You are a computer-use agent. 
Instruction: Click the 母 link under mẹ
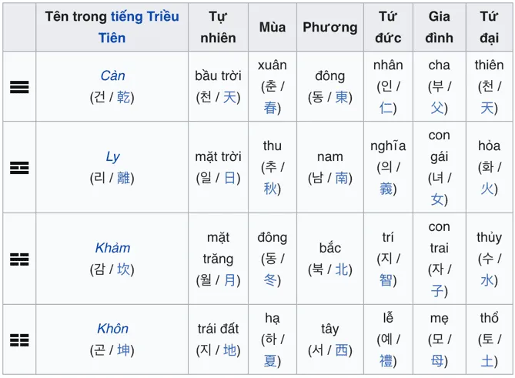[x=437, y=361]
